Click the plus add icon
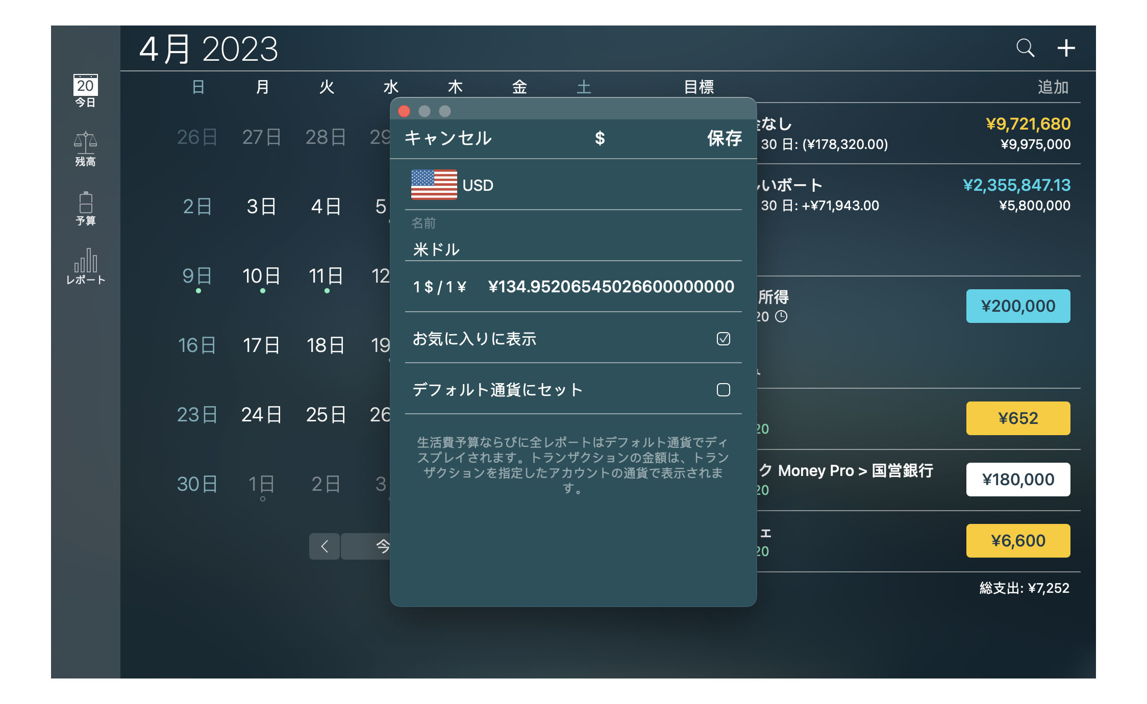The width and height of the screenshot is (1147, 704). tap(1066, 48)
